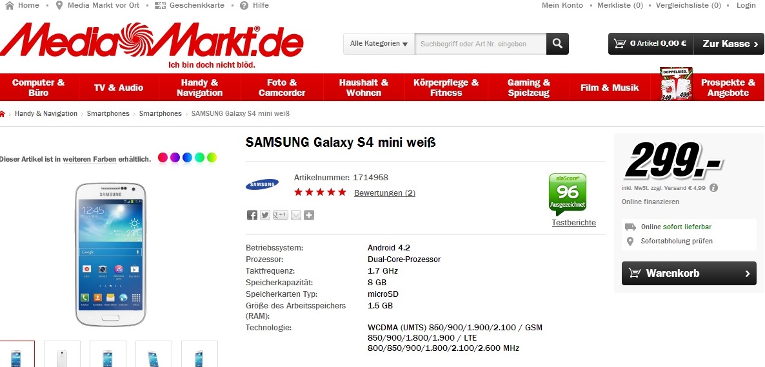Go to checkout with Zur Kasse
The width and height of the screenshot is (765, 367).
click(x=729, y=43)
